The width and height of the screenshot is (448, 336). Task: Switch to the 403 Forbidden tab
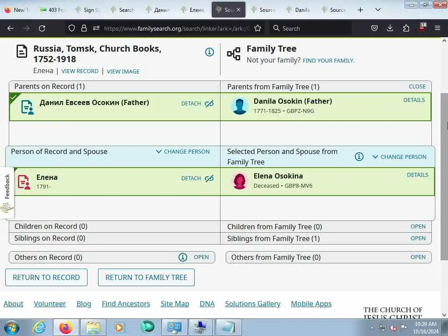[x=52, y=10]
